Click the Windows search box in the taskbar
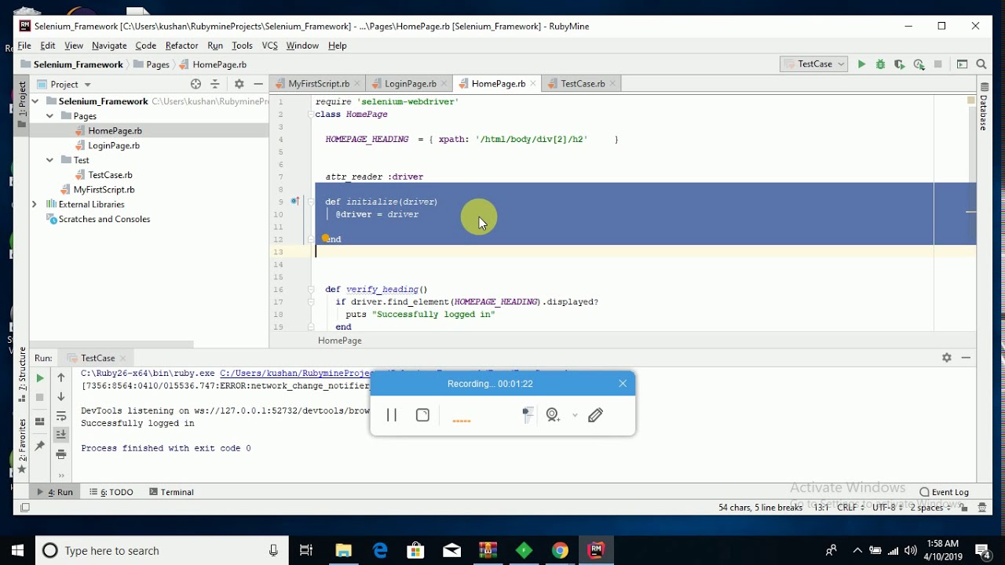Screen dimensions: 1005x565 [x=160, y=551]
